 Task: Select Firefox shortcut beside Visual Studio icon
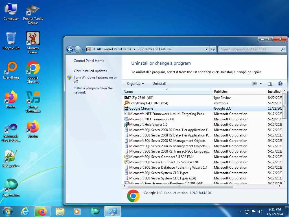33,129
